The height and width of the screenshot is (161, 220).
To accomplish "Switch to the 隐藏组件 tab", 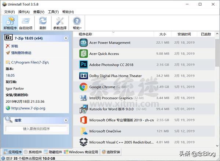I will 53,152.
